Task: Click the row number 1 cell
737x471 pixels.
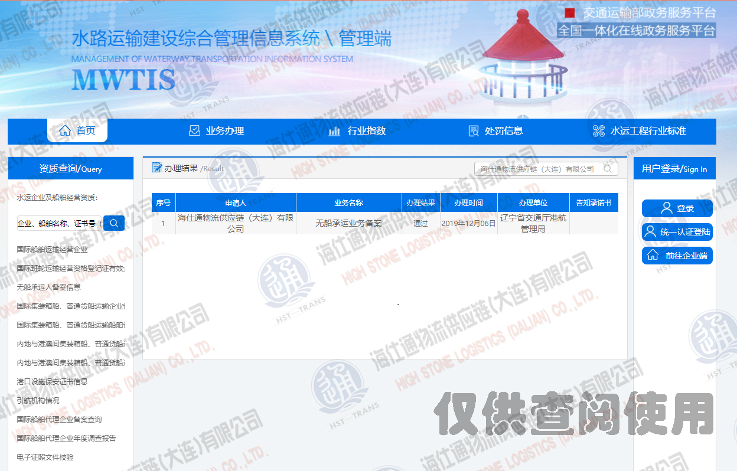Action: [164, 223]
